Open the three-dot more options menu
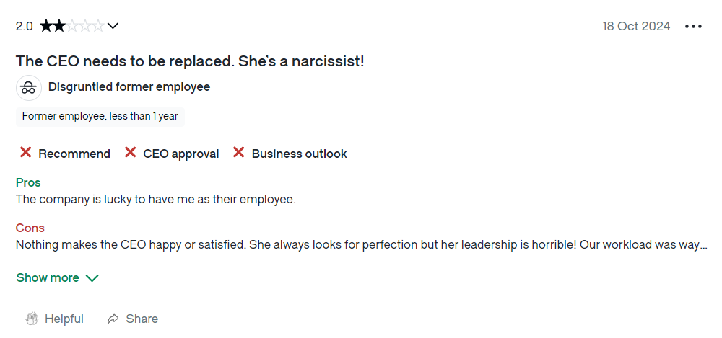The height and width of the screenshot is (338, 722). pos(693,27)
